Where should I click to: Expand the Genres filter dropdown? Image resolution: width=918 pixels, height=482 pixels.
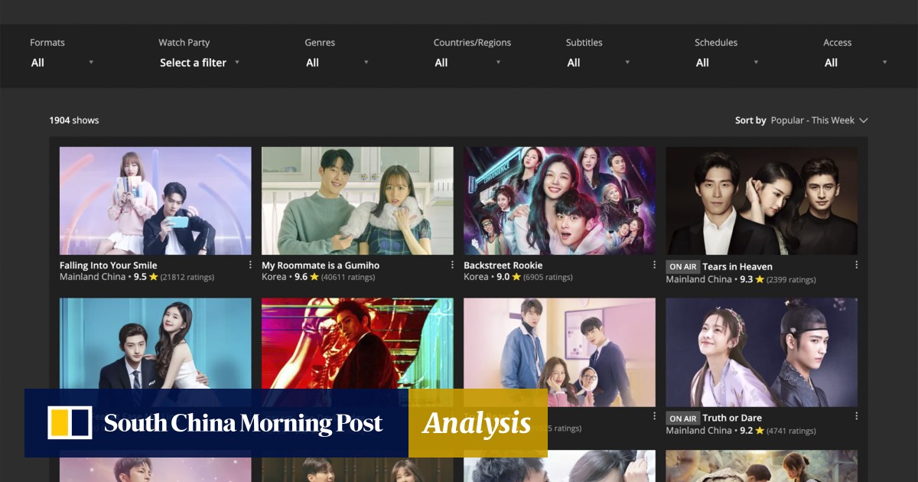(337, 63)
